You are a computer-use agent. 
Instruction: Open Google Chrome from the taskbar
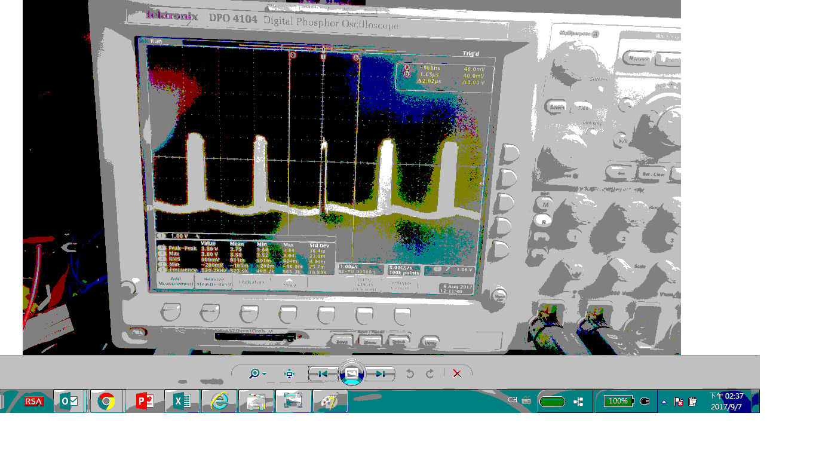pyautogui.click(x=106, y=401)
